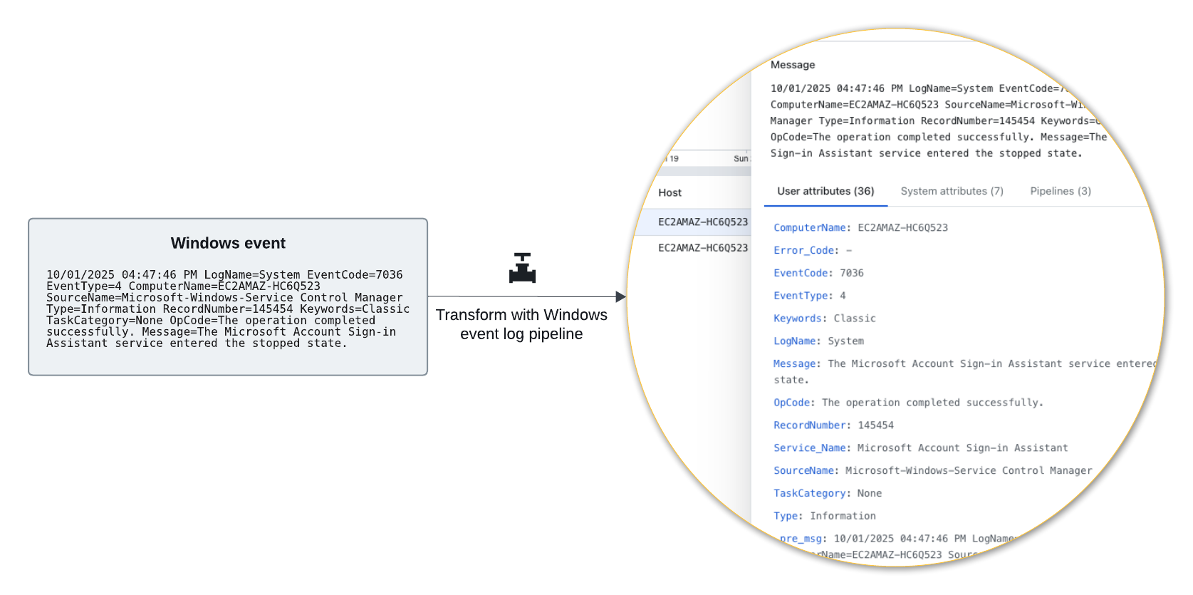Viewport: 1193px width, 595px height.
Task: Click the pipeline valve icon
Action: [x=522, y=268]
